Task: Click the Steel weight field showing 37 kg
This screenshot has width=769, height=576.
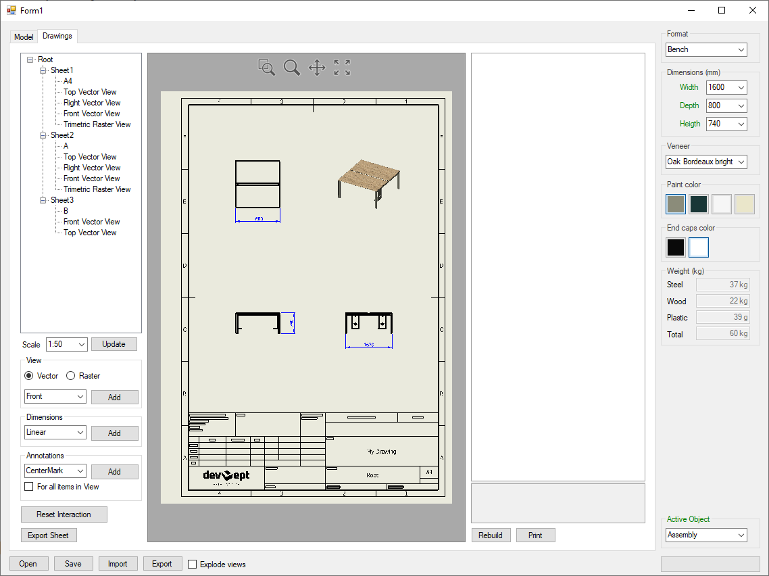Action: (723, 285)
